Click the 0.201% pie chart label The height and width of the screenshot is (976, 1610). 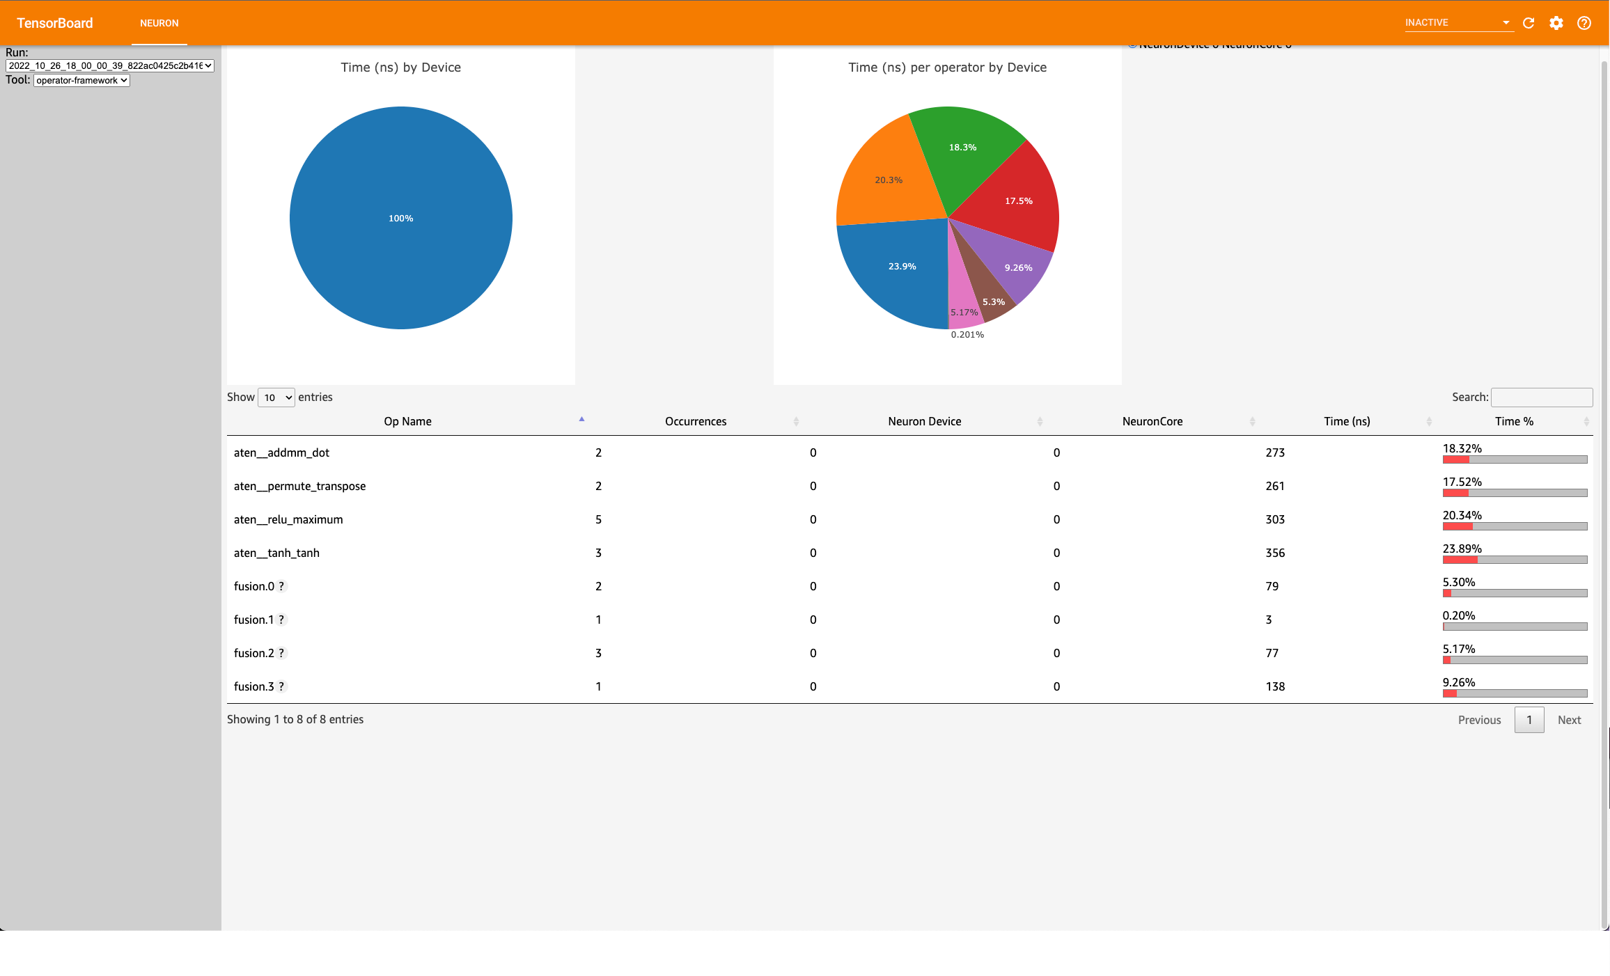[967, 335]
